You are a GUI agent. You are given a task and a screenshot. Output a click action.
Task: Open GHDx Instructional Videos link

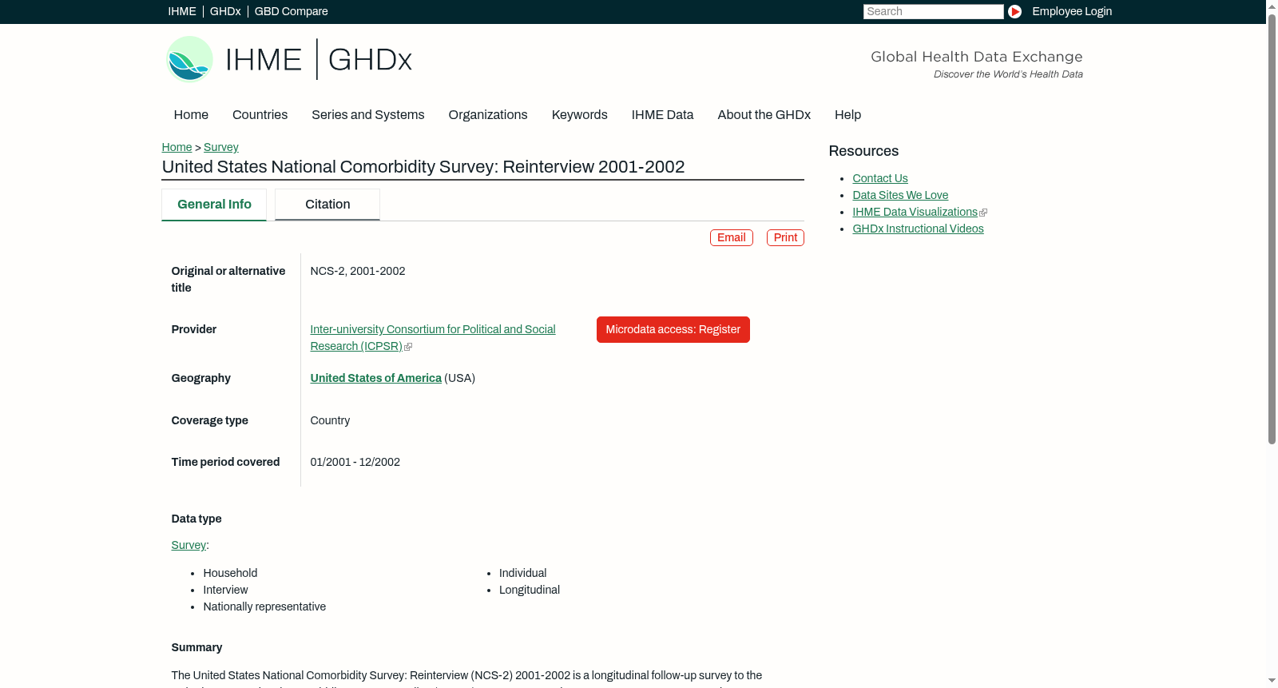pyautogui.click(x=919, y=229)
